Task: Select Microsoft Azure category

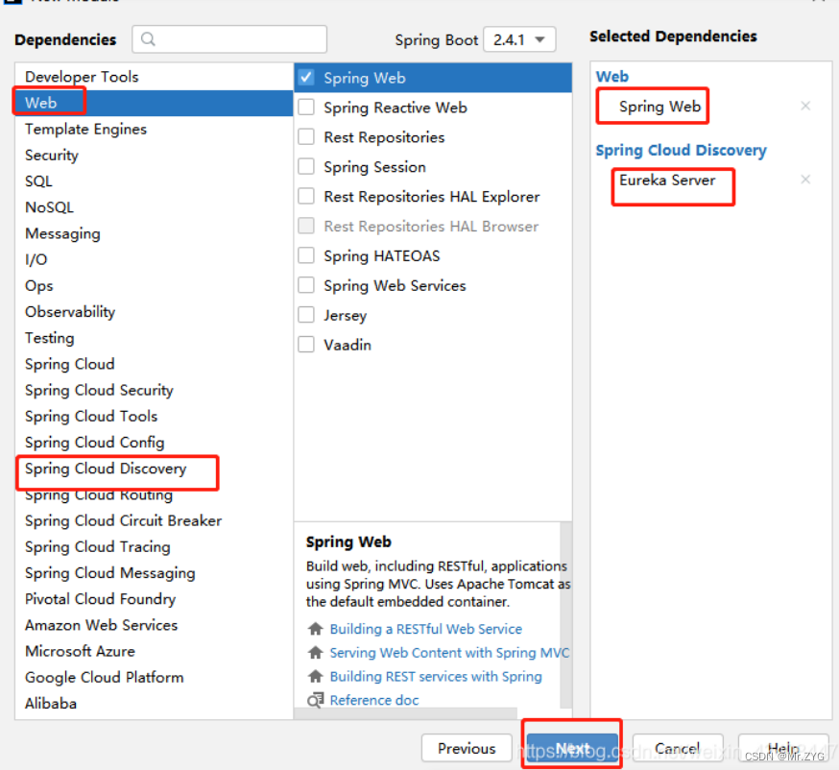Action: pos(155,651)
